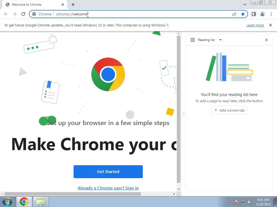The width and height of the screenshot is (277, 207).
Task: Open Already a Chrome user? Sign in
Action: pyautogui.click(x=108, y=188)
